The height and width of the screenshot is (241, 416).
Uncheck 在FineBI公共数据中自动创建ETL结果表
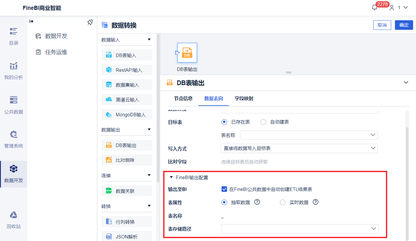pyautogui.click(x=224, y=189)
